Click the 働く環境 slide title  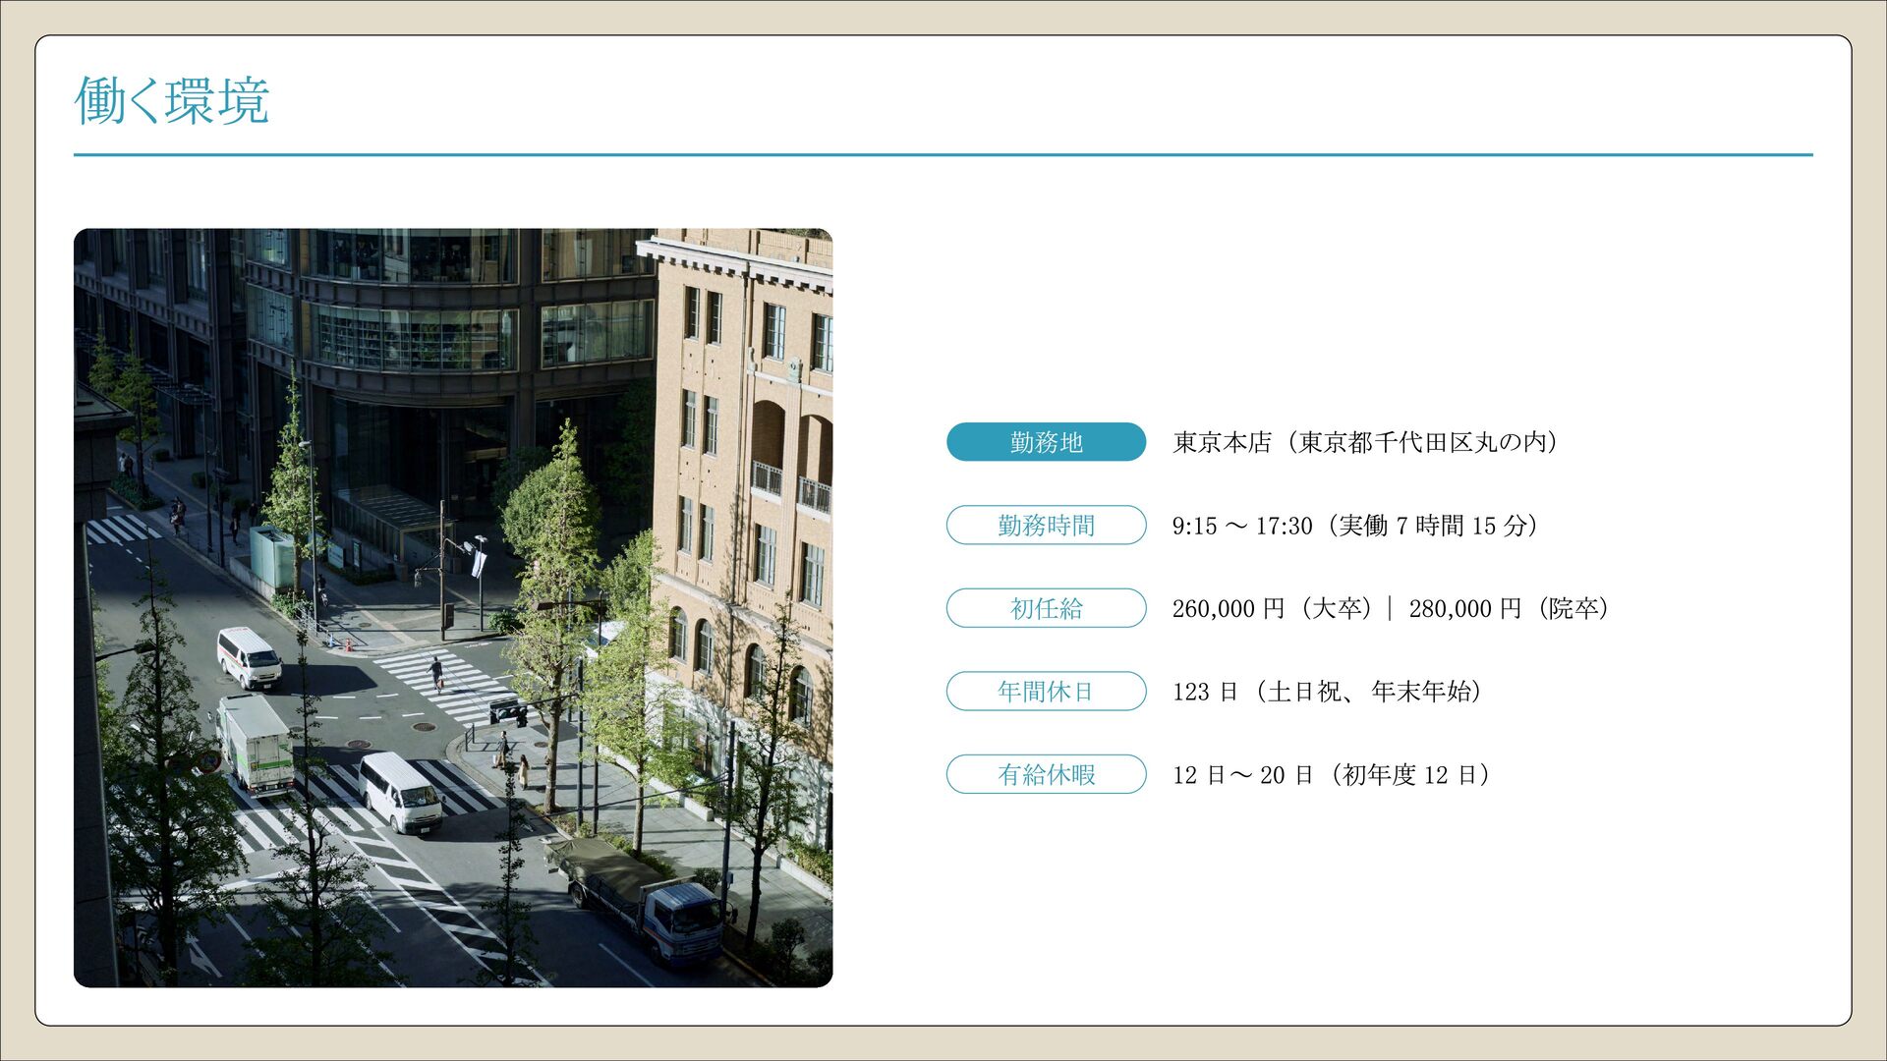pyautogui.click(x=172, y=100)
